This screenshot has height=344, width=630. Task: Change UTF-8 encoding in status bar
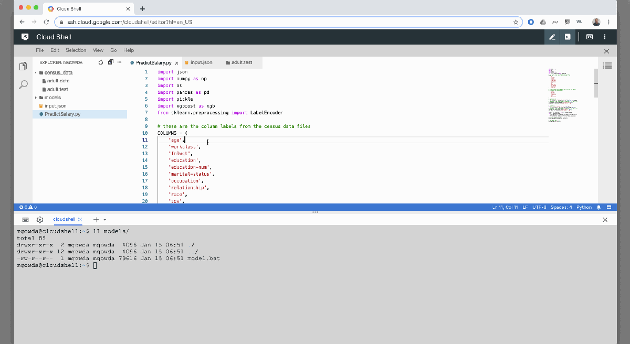(539, 207)
